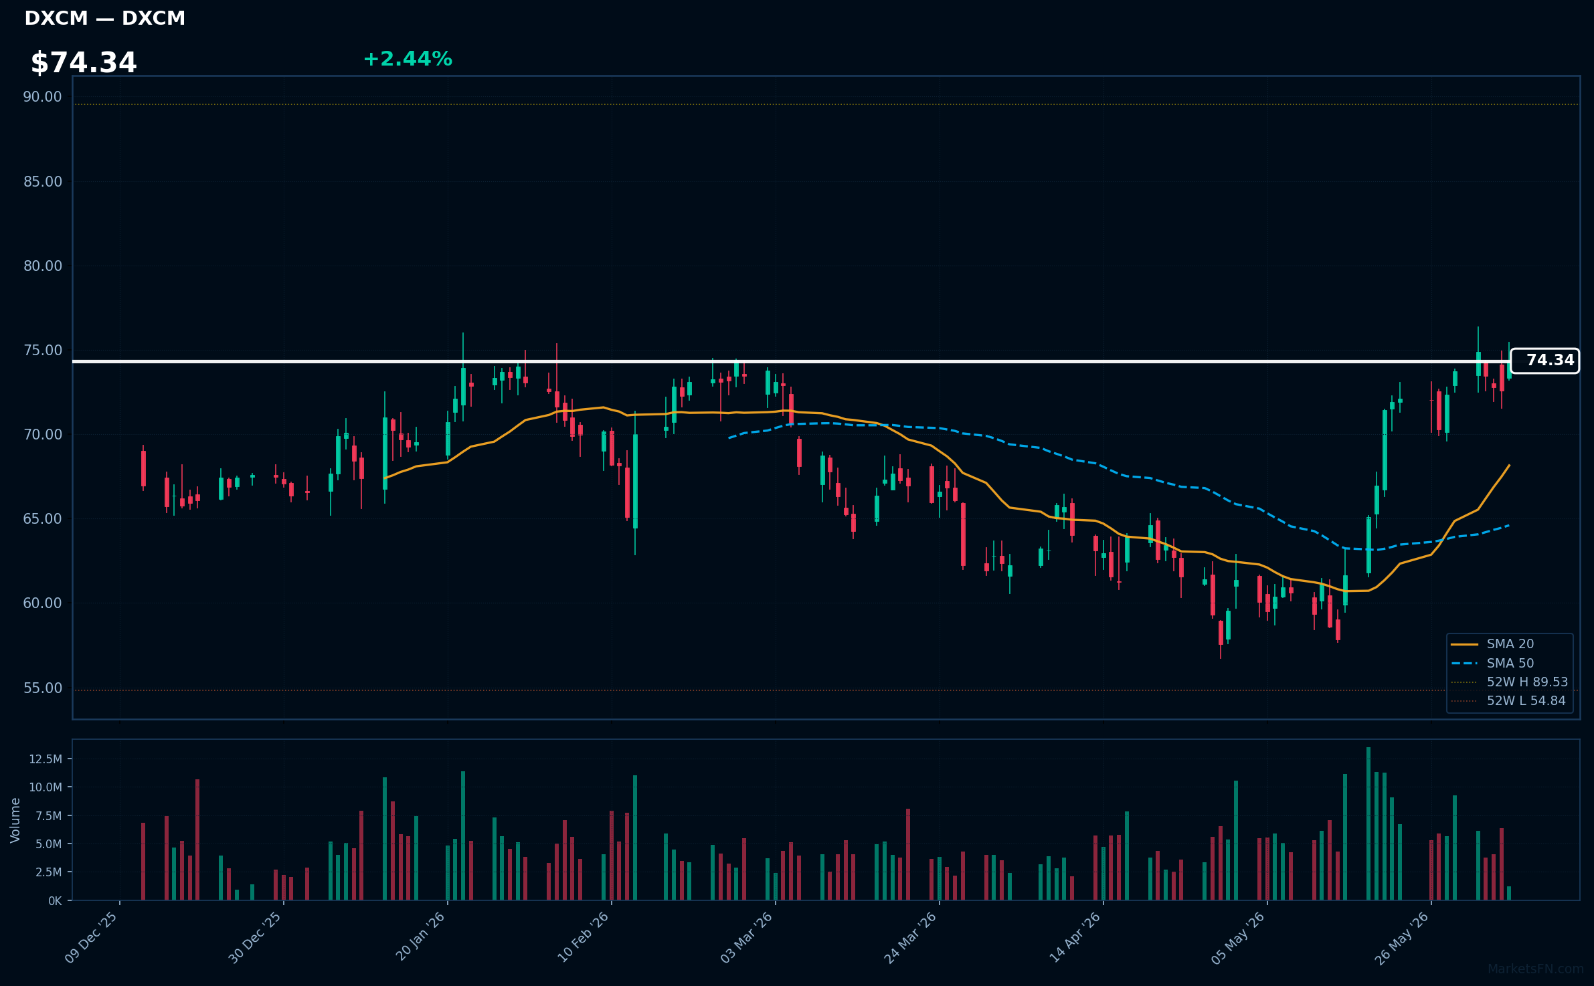The width and height of the screenshot is (1594, 986).
Task: Click the 26 May '26 date label
Action: pyautogui.click(x=1403, y=938)
